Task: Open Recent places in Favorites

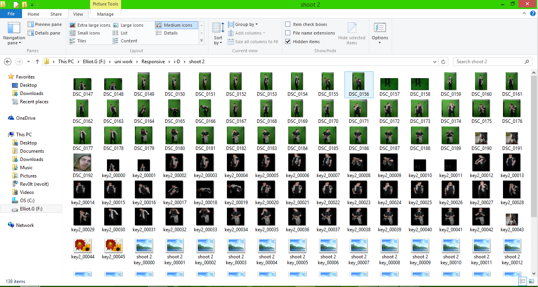Action: [x=34, y=102]
